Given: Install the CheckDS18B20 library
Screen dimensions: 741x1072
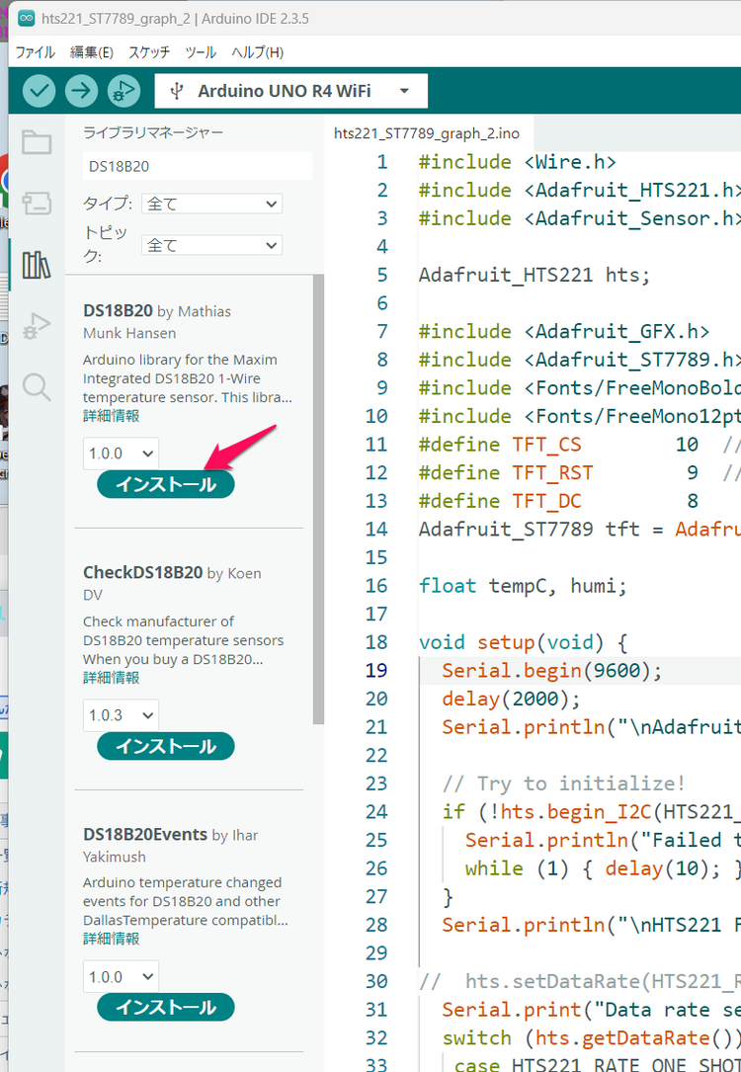Looking at the screenshot, I should click(165, 746).
